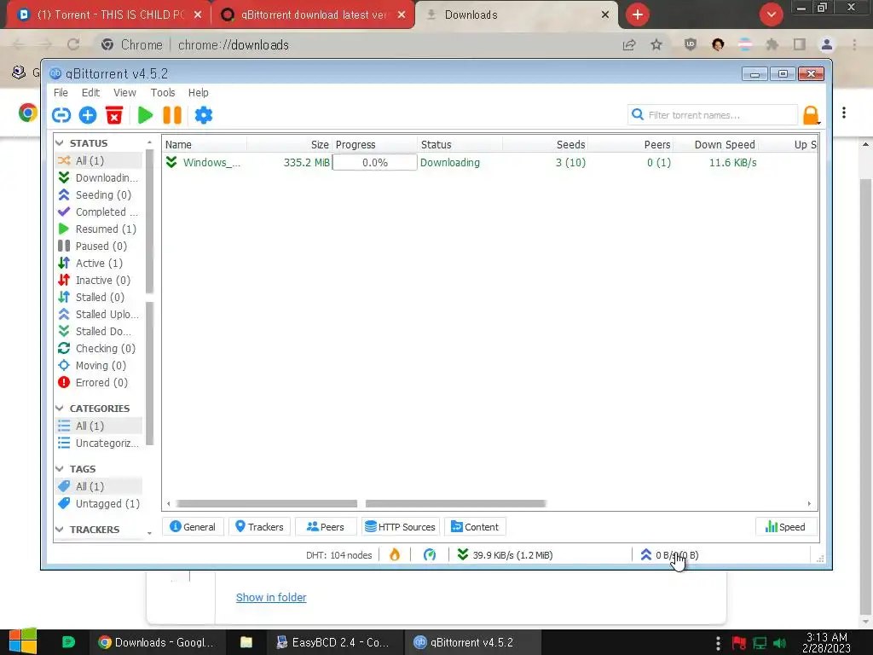The width and height of the screenshot is (873, 655).
Task: Click the Add Torrent Link toolbar icon
Action: pyautogui.click(x=61, y=115)
